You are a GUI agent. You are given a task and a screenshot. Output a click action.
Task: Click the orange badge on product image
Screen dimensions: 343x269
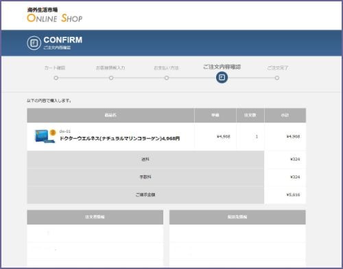[53, 132]
